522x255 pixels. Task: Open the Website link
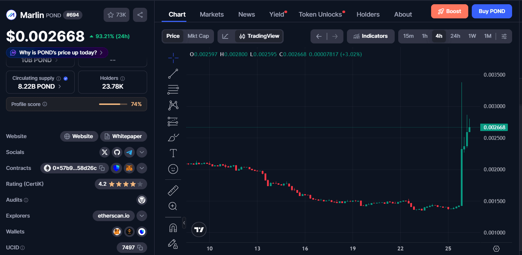[x=79, y=136]
